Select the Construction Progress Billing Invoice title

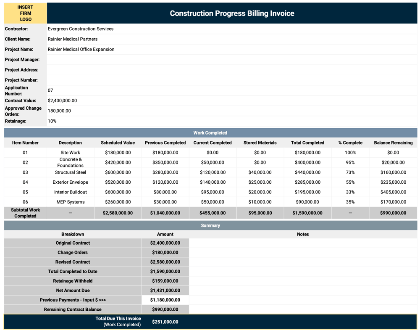point(232,13)
